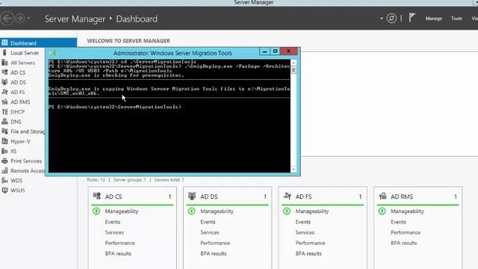
Task: Click the console scrollbar down arrow
Action: (x=294, y=170)
